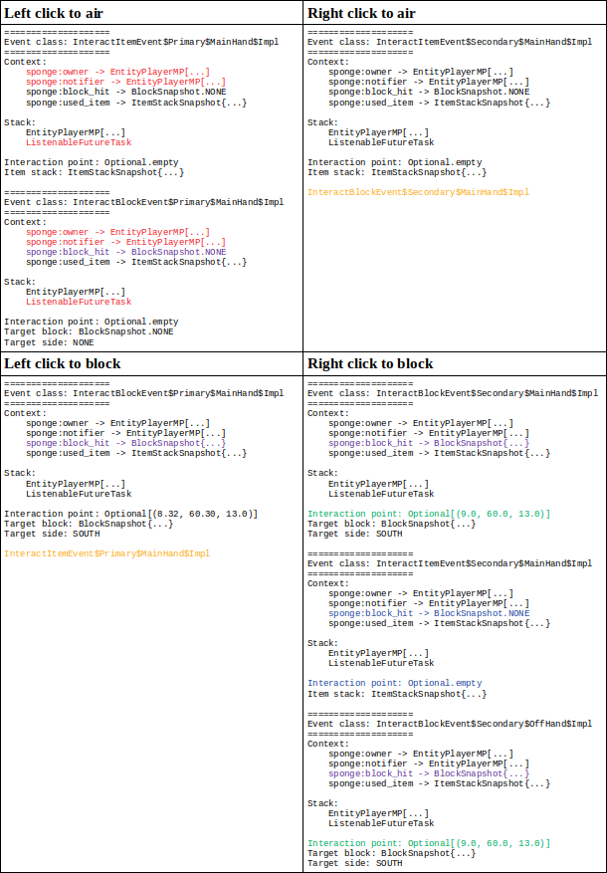607x873 pixels.
Task: Click red "sponge:notifier" line under InteractBlockEvent$Primary in Left click to air
Action: point(125,242)
